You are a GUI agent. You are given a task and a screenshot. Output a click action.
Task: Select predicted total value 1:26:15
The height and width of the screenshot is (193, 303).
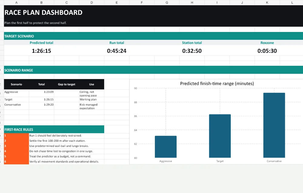41,51
